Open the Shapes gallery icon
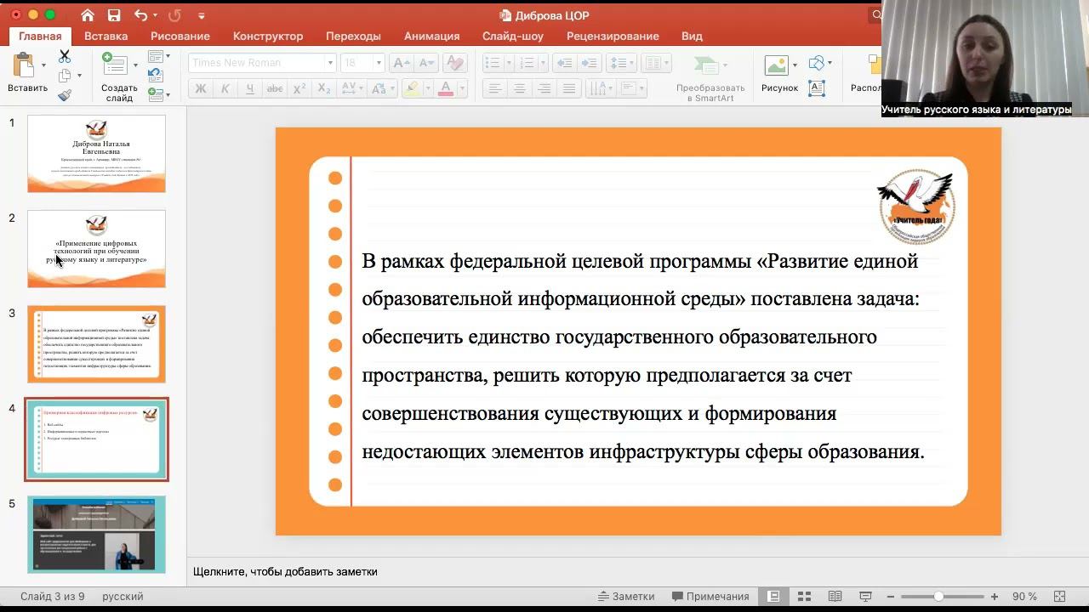Image resolution: width=1089 pixels, height=612 pixels. [x=817, y=63]
